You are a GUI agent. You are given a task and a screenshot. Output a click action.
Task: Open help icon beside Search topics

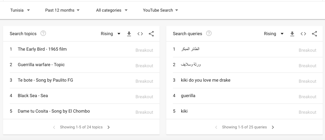(43, 33)
